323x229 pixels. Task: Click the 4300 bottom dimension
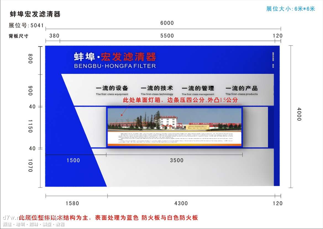coord(181,204)
